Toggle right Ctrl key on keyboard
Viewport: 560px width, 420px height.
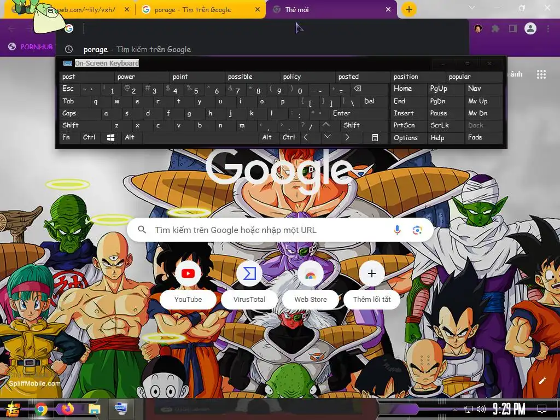[x=289, y=137]
